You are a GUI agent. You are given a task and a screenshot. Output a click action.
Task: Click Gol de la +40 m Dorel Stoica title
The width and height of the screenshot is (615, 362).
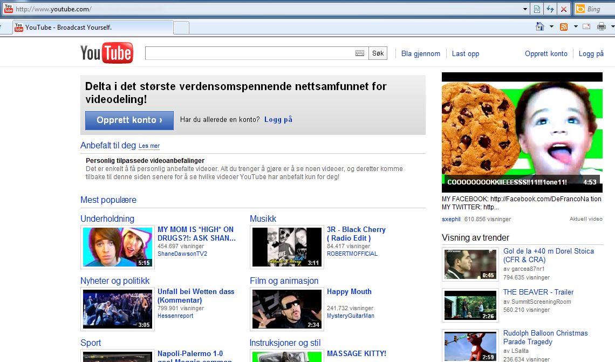[548, 255]
